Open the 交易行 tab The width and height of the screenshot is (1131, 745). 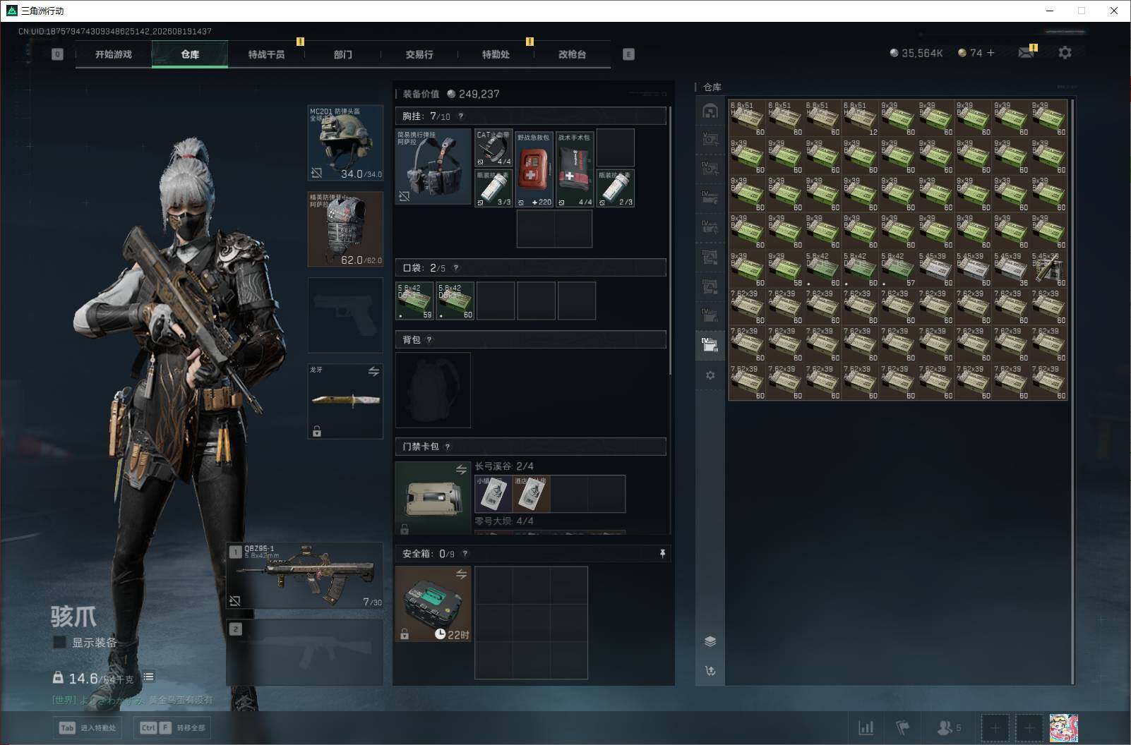coord(419,54)
